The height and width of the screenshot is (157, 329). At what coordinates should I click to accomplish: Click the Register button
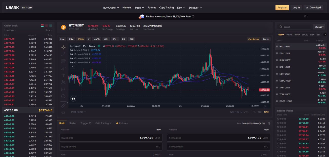pyautogui.click(x=282, y=8)
